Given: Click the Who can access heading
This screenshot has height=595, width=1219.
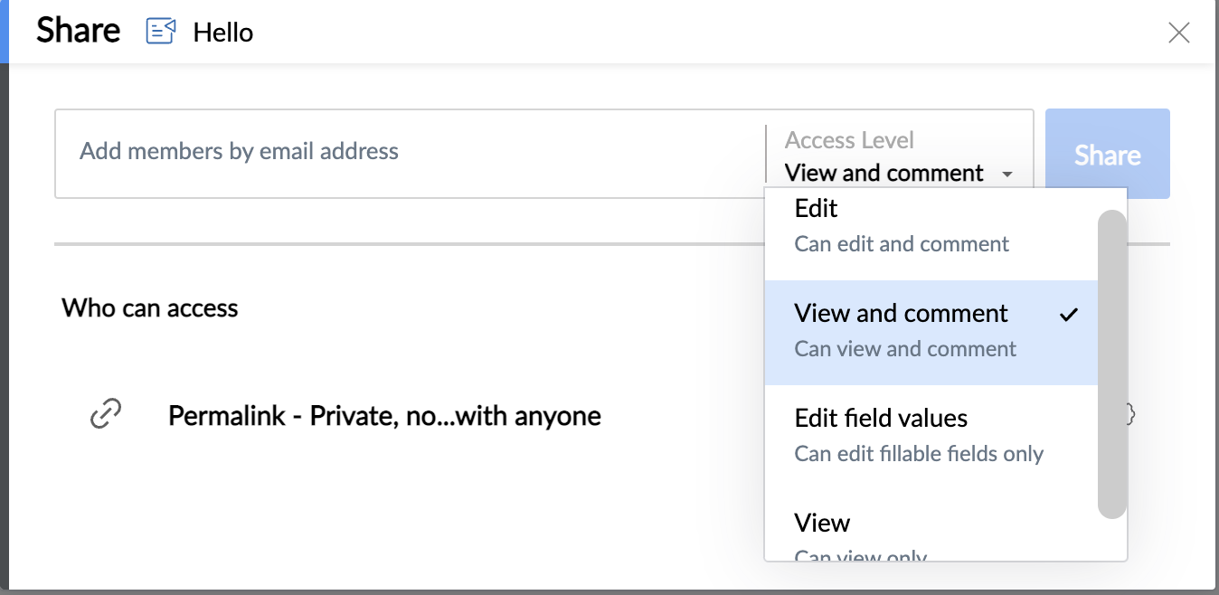Looking at the screenshot, I should [150, 308].
